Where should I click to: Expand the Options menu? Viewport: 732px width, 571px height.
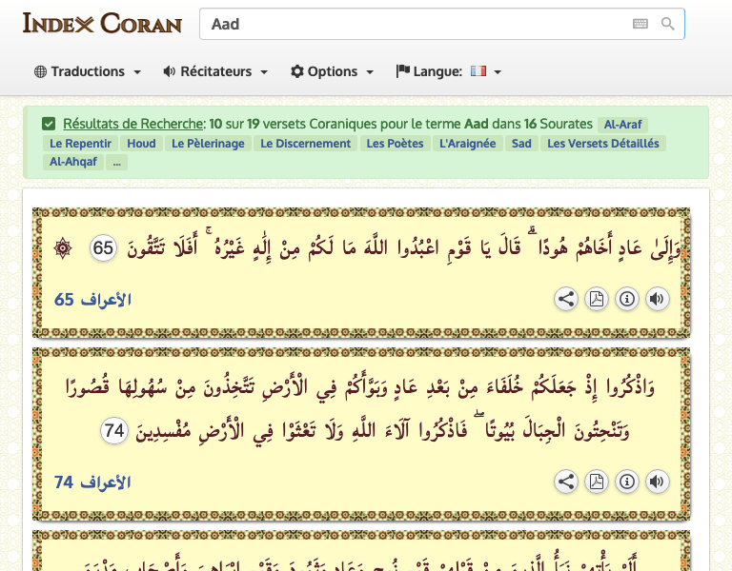(331, 71)
